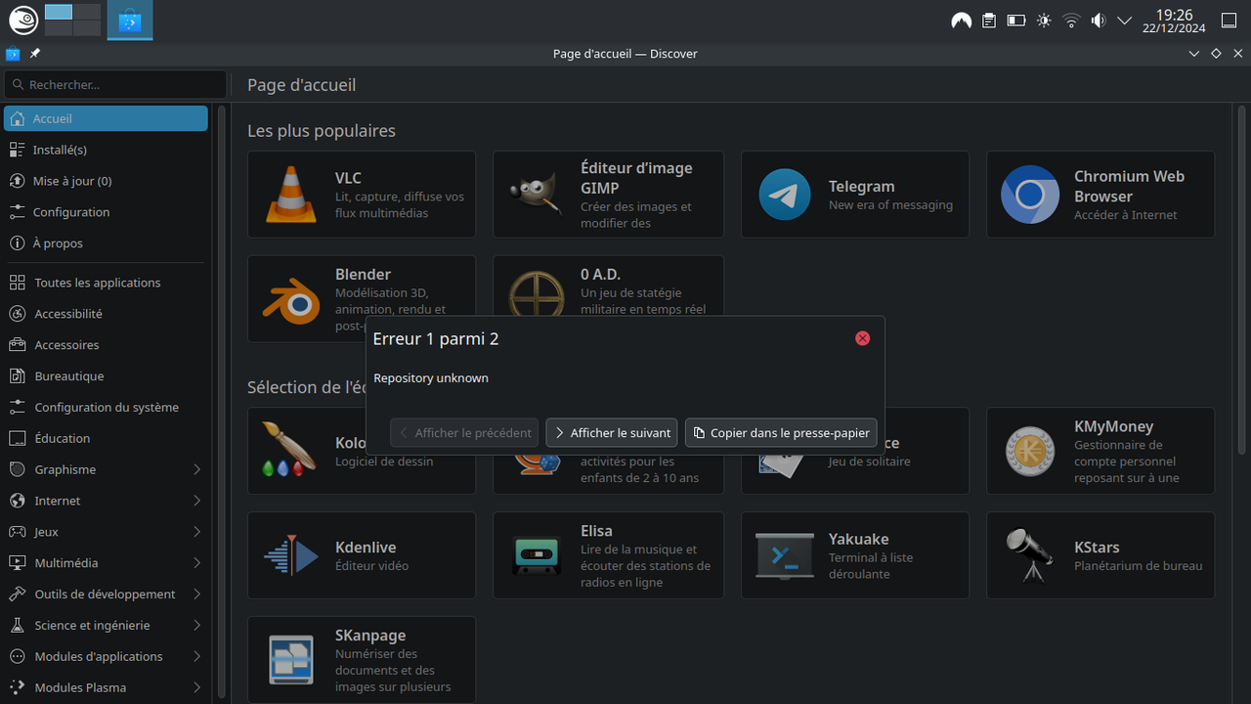1251x704 pixels.
Task: Expand the Multimédia category
Action: click(x=196, y=563)
